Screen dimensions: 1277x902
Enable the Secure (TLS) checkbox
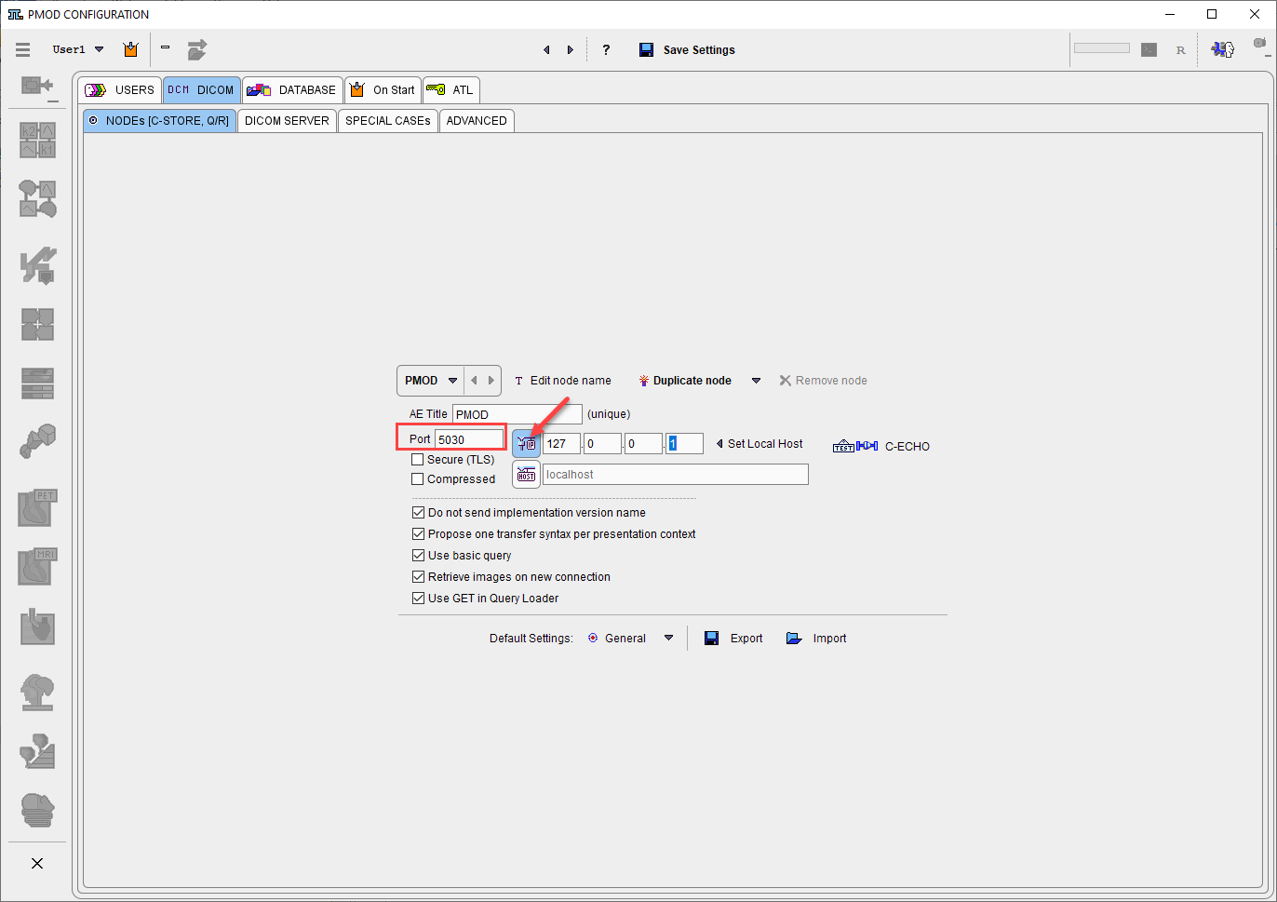(418, 460)
